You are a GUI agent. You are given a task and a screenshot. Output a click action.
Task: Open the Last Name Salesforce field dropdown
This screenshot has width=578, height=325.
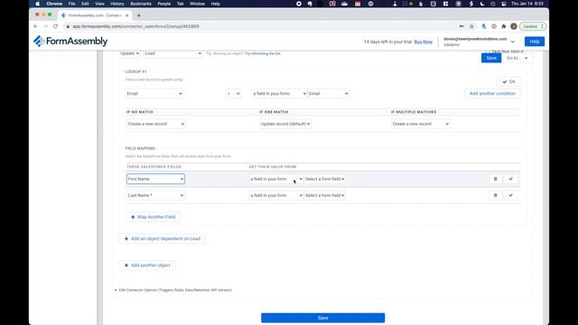tap(155, 195)
